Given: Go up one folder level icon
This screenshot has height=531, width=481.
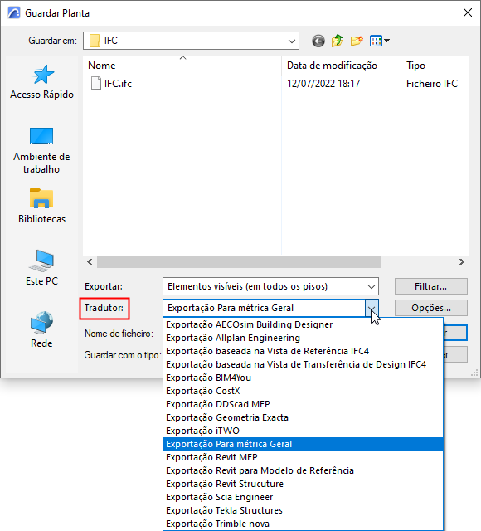Looking at the screenshot, I should pyautogui.click(x=338, y=41).
